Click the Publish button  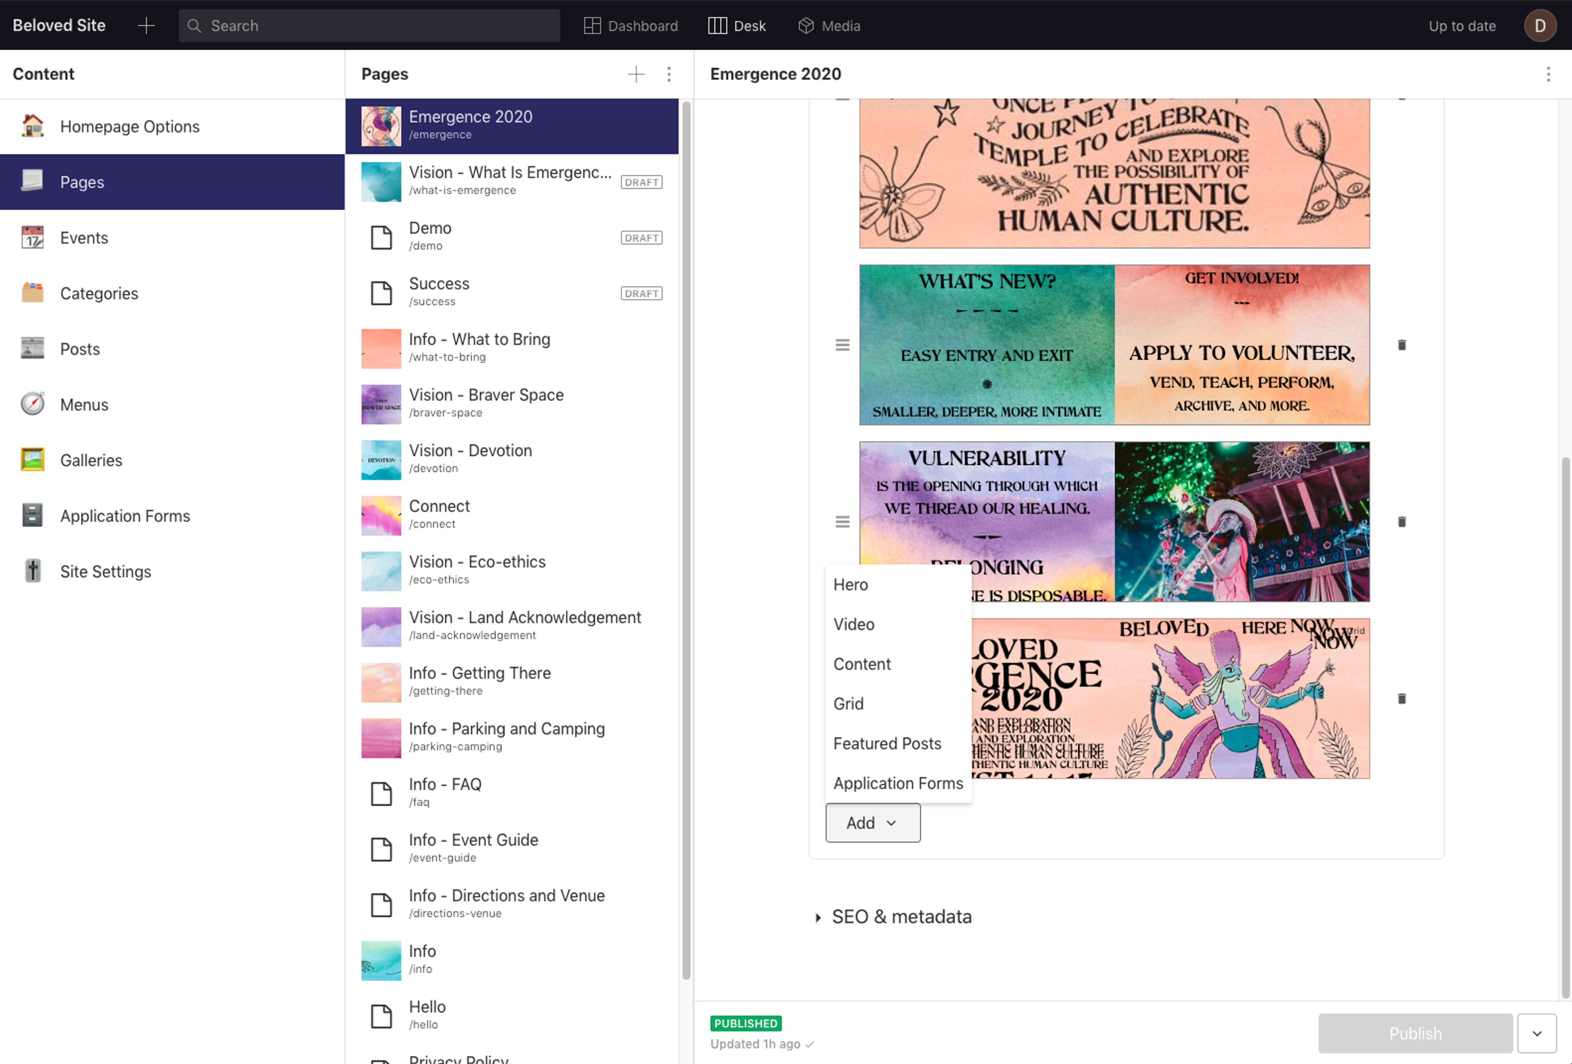pos(1415,1033)
